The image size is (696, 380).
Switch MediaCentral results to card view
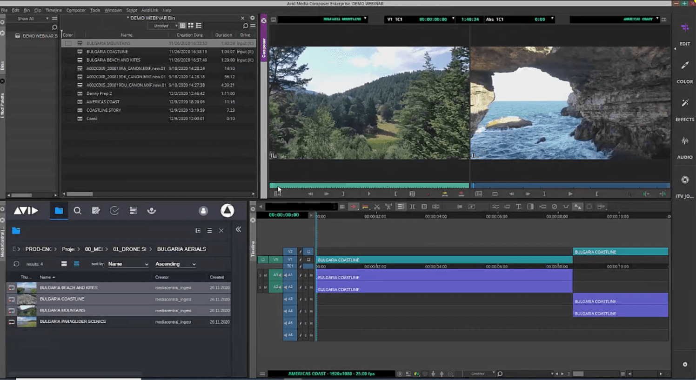pos(64,264)
